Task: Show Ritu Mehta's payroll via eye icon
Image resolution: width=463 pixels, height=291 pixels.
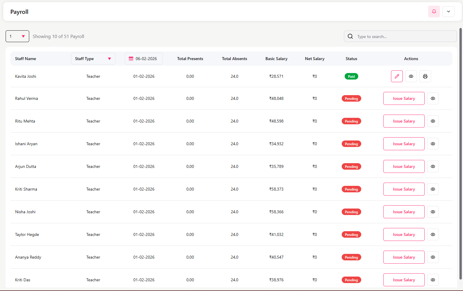Action: point(433,121)
